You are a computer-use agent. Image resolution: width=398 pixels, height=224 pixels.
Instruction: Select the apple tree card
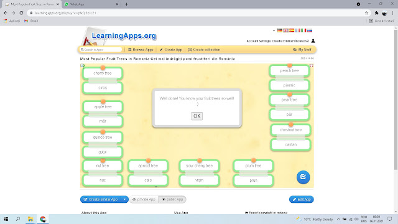[x=103, y=106]
